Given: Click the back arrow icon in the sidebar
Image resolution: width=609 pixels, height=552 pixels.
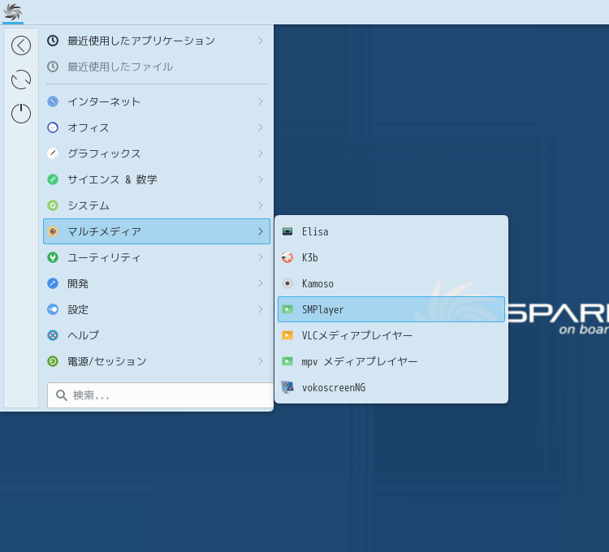Looking at the screenshot, I should pyautogui.click(x=21, y=45).
